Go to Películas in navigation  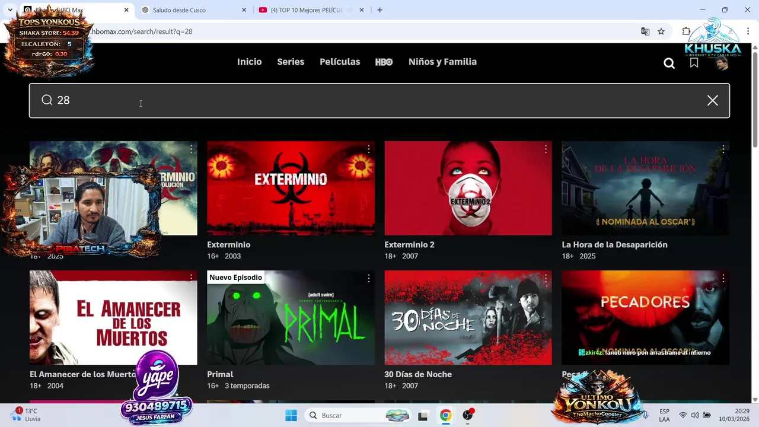pyautogui.click(x=340, y=62)
